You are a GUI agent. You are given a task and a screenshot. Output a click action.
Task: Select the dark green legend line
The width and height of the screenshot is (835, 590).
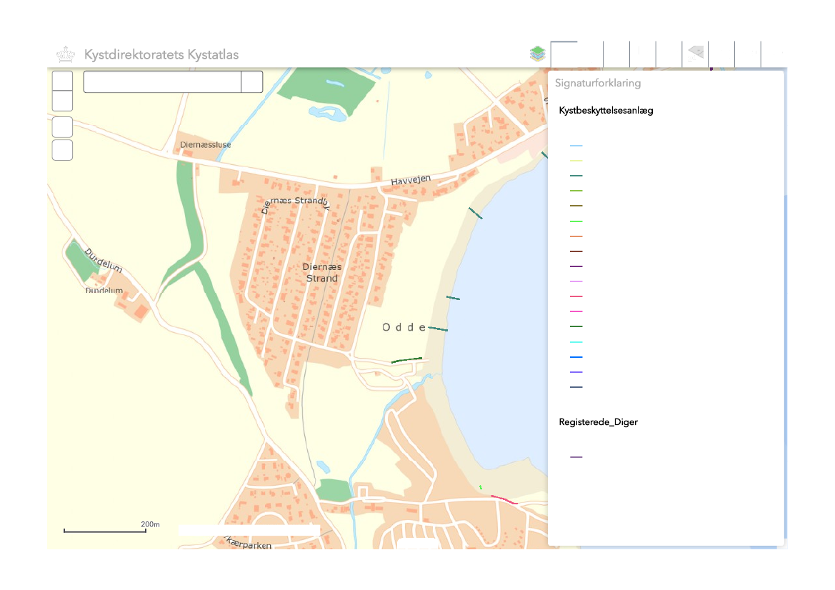[x=576, y=326]
